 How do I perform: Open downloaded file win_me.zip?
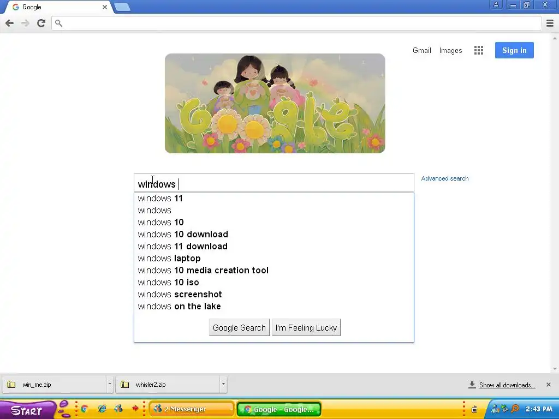coord(54,385)
